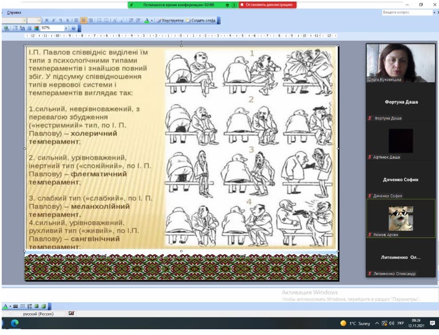This screenshot has width=439, height=335.
Task: Expand the font size combo box
Action: tap(39, 20)
